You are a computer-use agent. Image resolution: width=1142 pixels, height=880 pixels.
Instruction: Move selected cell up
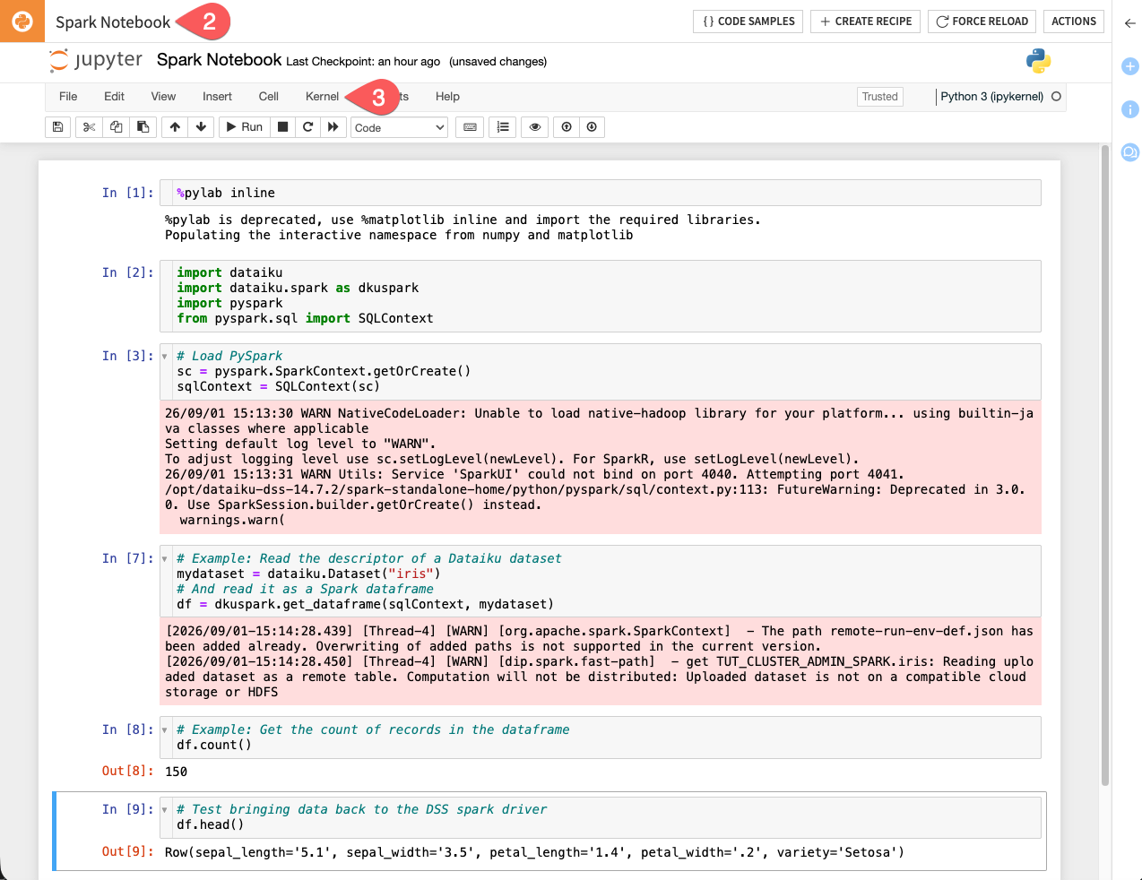click(175, 127)
